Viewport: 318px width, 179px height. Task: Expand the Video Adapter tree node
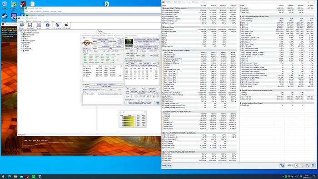tap(21, 41)
